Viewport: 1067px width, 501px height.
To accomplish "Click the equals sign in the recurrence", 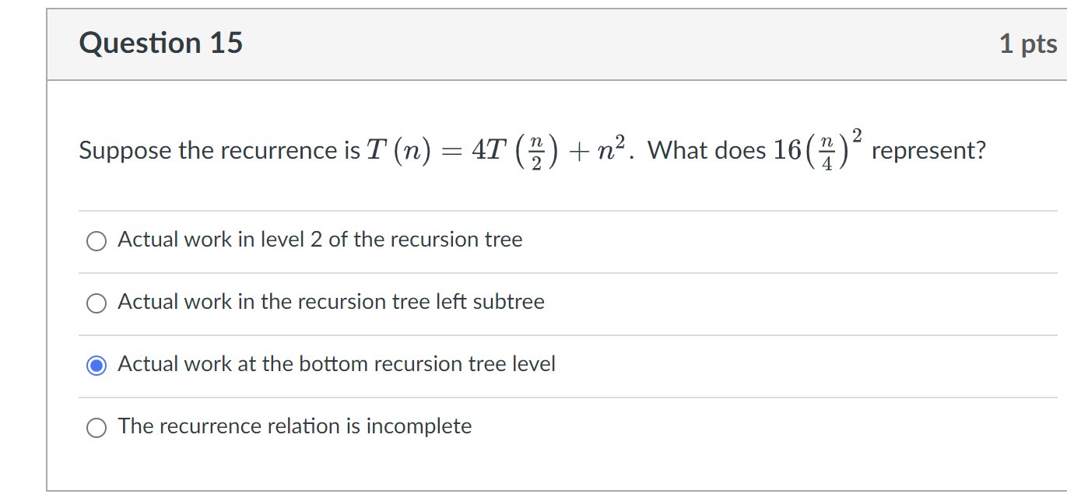I will [451, 151].
